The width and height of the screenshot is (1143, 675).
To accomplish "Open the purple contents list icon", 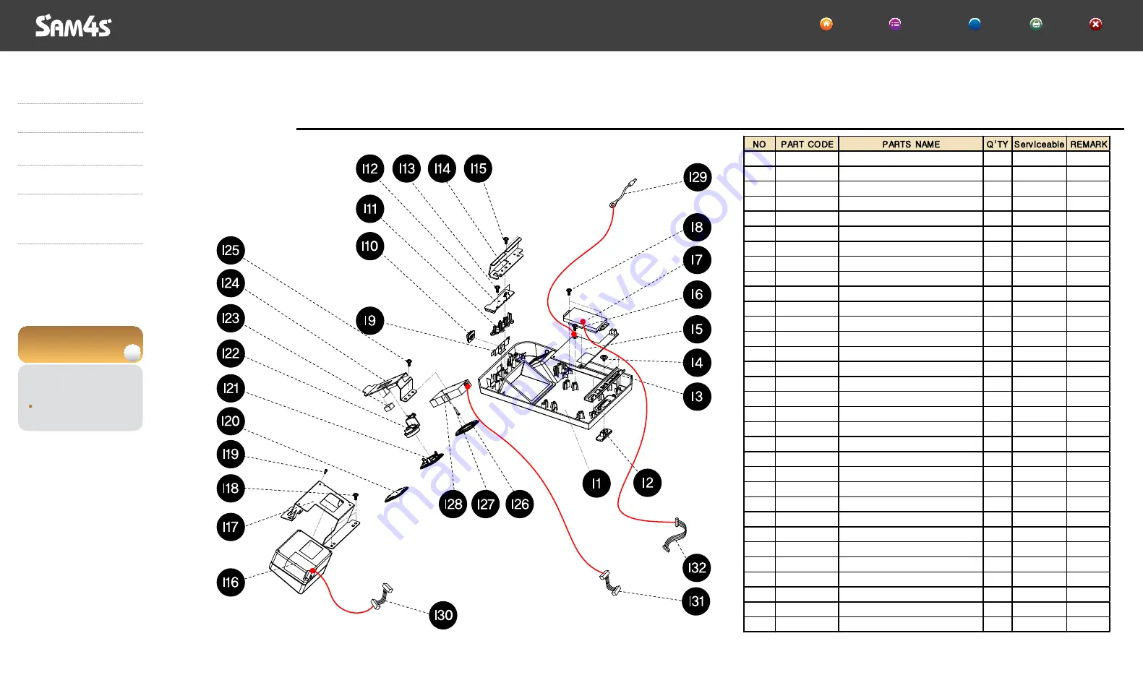I will (895, 24).
